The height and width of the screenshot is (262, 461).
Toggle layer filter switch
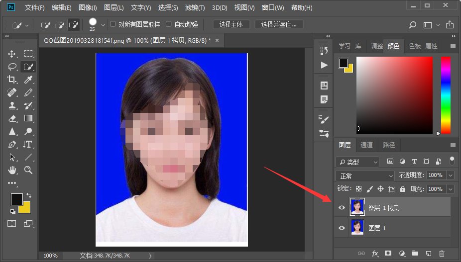tap(452, 161)
